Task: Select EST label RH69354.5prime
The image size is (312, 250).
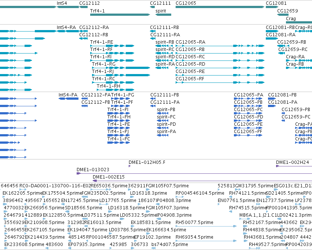Action: coord(194,237)
